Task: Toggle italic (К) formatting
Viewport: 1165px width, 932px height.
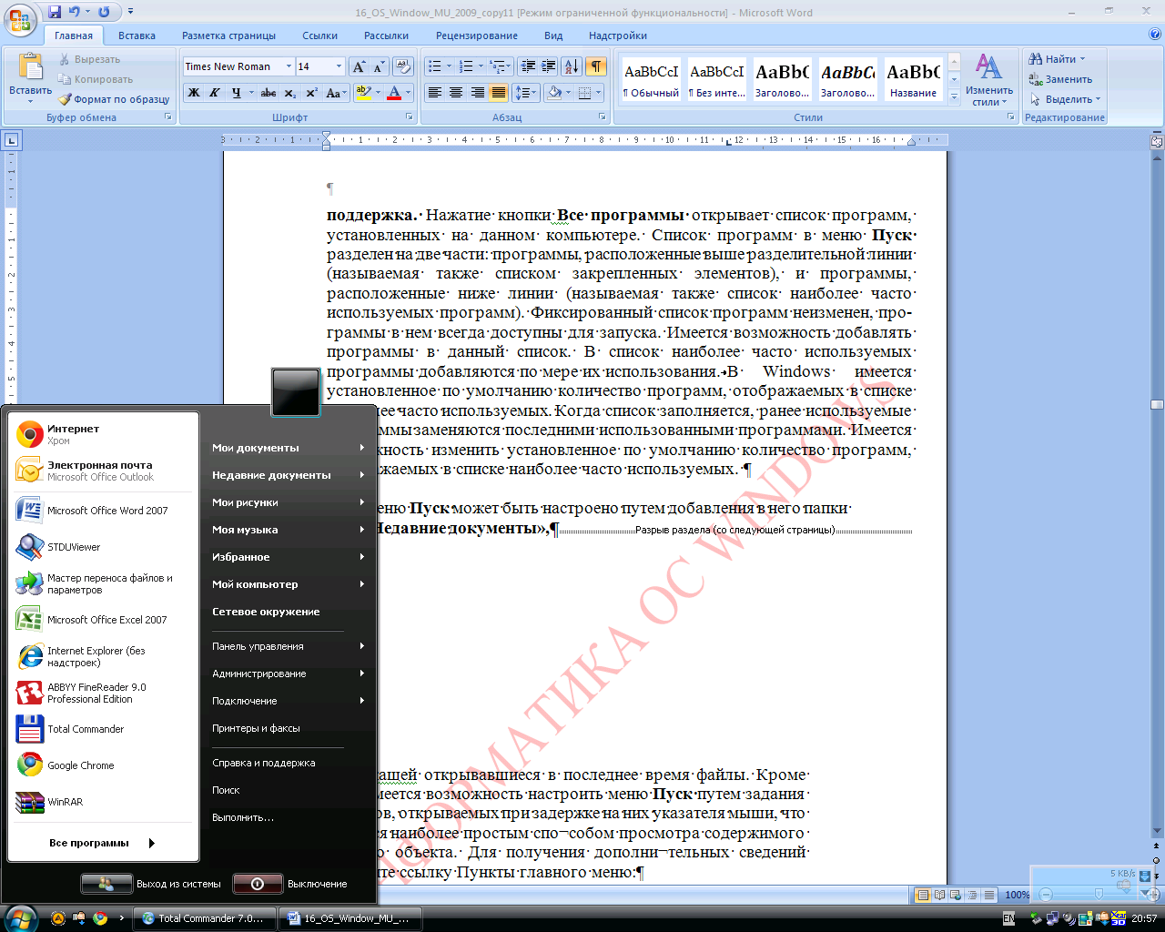Action: point(215,93)
